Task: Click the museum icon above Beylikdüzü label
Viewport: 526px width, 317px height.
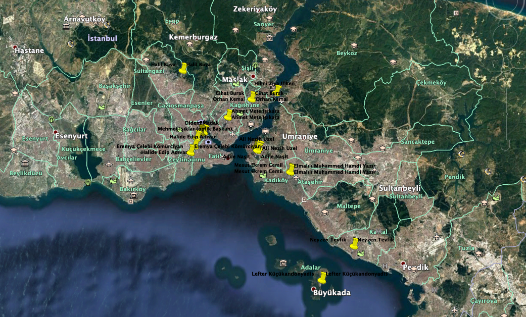Action: pos(25,163)
